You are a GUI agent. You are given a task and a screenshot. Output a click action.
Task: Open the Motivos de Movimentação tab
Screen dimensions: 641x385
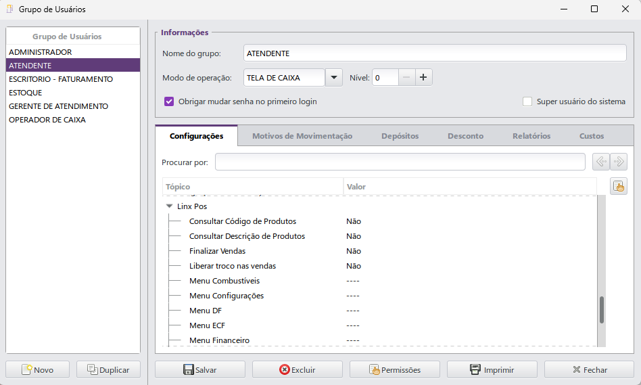pos(302,136)
